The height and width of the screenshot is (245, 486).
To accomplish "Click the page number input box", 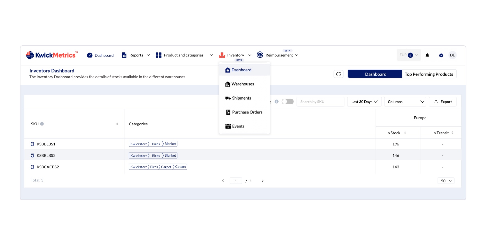I will click(236, 181).
